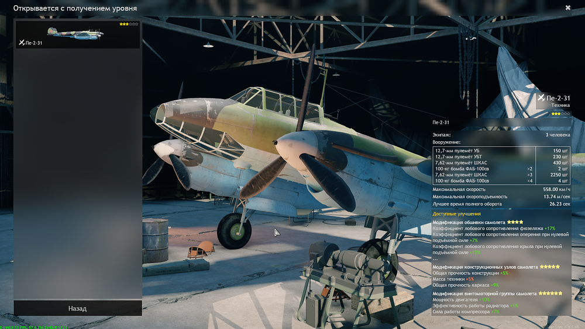
Task: Click the star rating on left card
Action: click(x=128, y=24)
